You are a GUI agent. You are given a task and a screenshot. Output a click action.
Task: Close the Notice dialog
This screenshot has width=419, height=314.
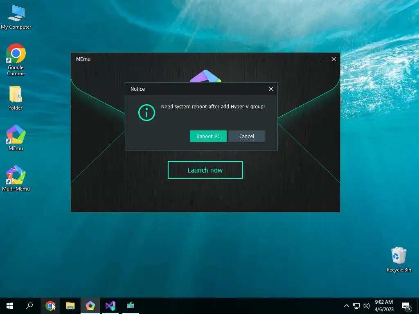point(271,89)
